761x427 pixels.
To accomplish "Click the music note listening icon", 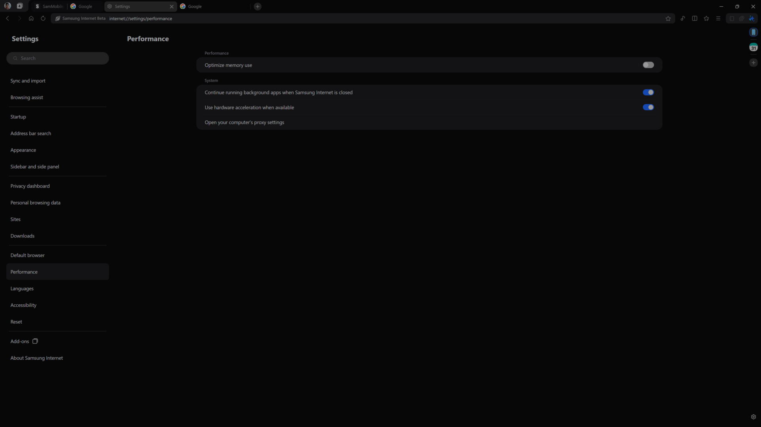I will [683, 18].
